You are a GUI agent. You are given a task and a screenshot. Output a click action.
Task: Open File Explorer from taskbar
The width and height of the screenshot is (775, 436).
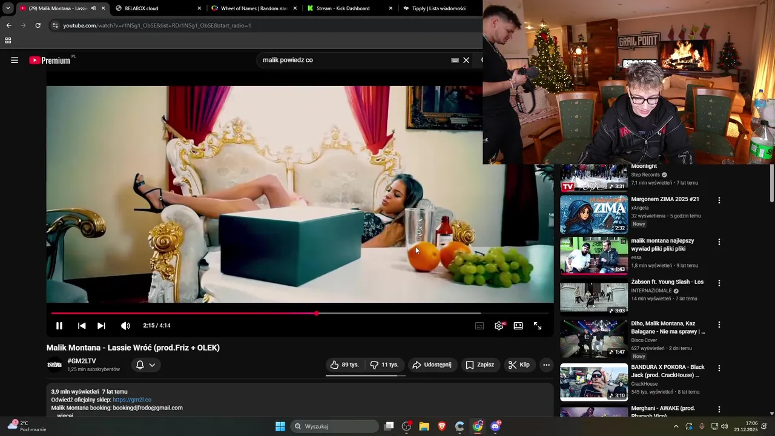coord(424,426)
